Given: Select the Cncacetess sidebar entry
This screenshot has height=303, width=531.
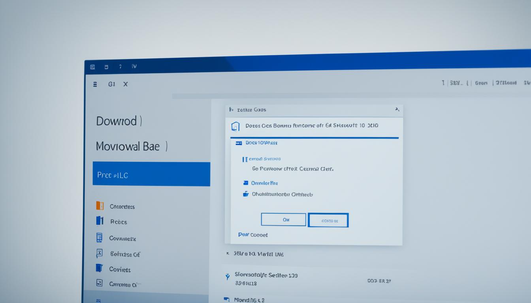Looking at the screenshot, I should tap(122, 206).
